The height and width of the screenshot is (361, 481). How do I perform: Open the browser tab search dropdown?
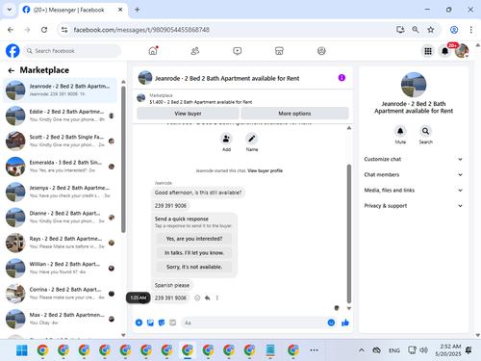(10, 10)
